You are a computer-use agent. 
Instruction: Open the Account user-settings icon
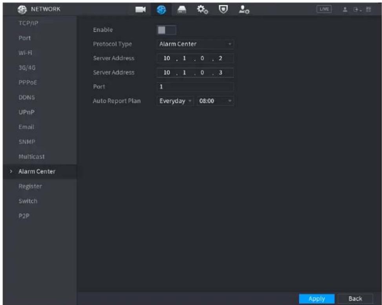click(244, 9)
